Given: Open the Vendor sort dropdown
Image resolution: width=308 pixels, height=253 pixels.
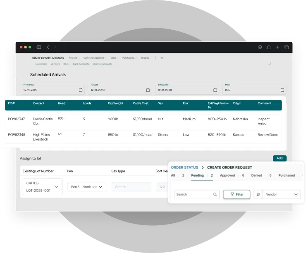Looking at the screenshot, I should (282, 194).
